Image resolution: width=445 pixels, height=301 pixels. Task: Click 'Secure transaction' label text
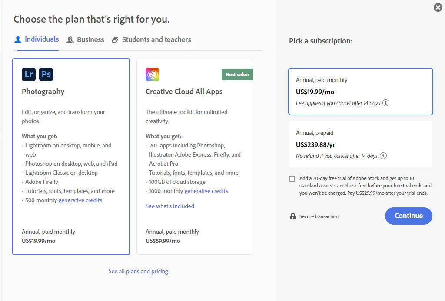(319, 216)
